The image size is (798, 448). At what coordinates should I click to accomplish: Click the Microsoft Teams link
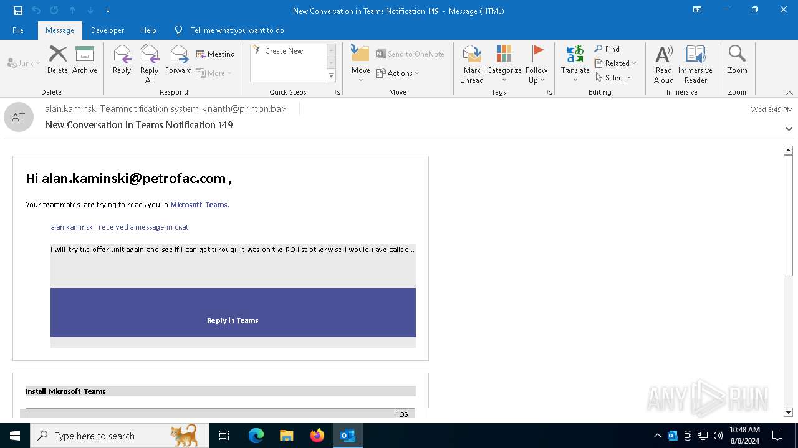coord(199,205)
